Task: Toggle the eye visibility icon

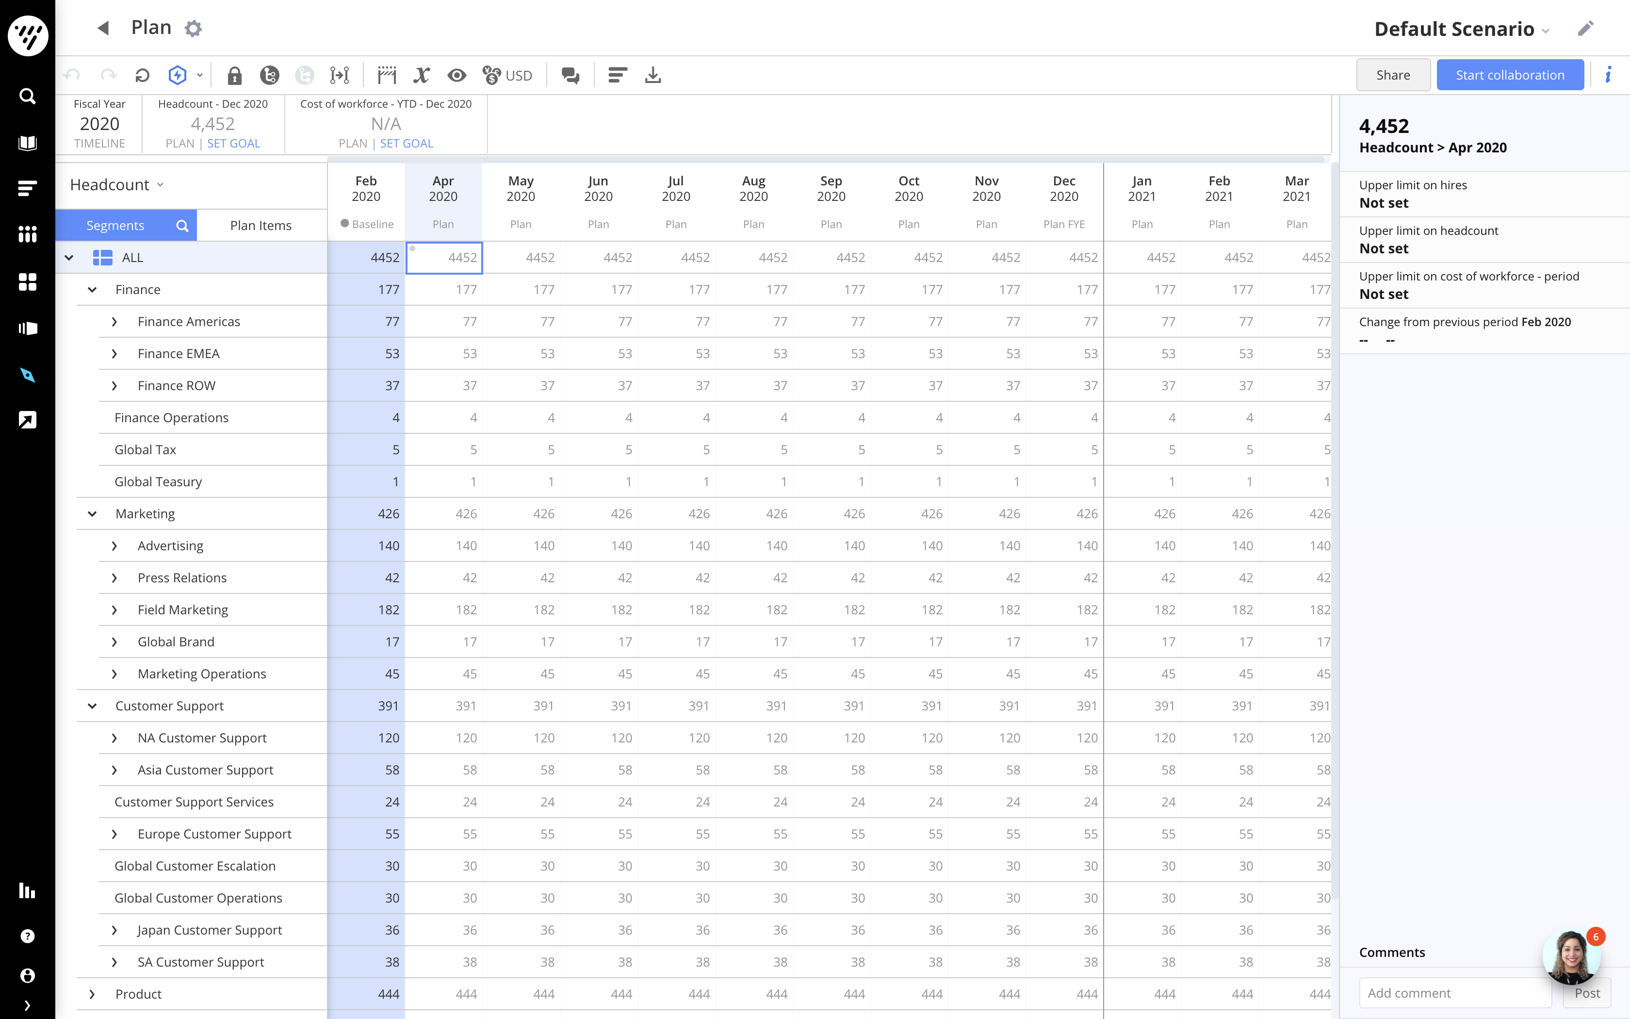Action: tap(456, 76)
